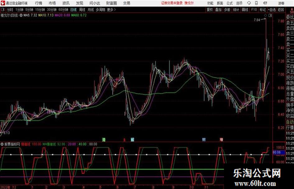The width and height of the screenshot is (294, 189).
Task: Open F10 company info
Action: click(254, 10)
